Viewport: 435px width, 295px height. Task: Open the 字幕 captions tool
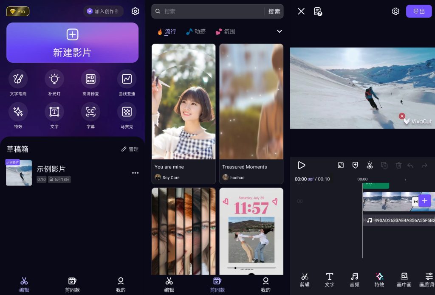(90, 115)
